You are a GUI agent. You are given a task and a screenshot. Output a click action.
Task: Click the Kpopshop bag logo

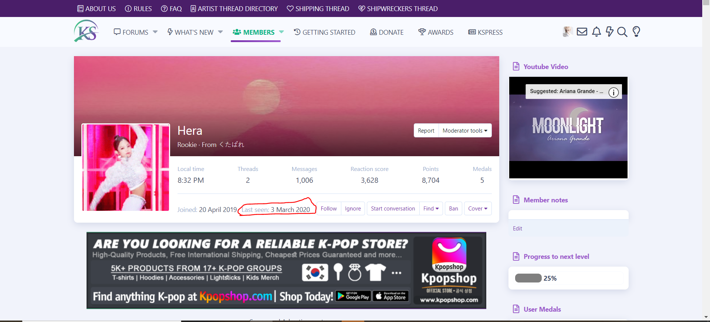point(449,254)
